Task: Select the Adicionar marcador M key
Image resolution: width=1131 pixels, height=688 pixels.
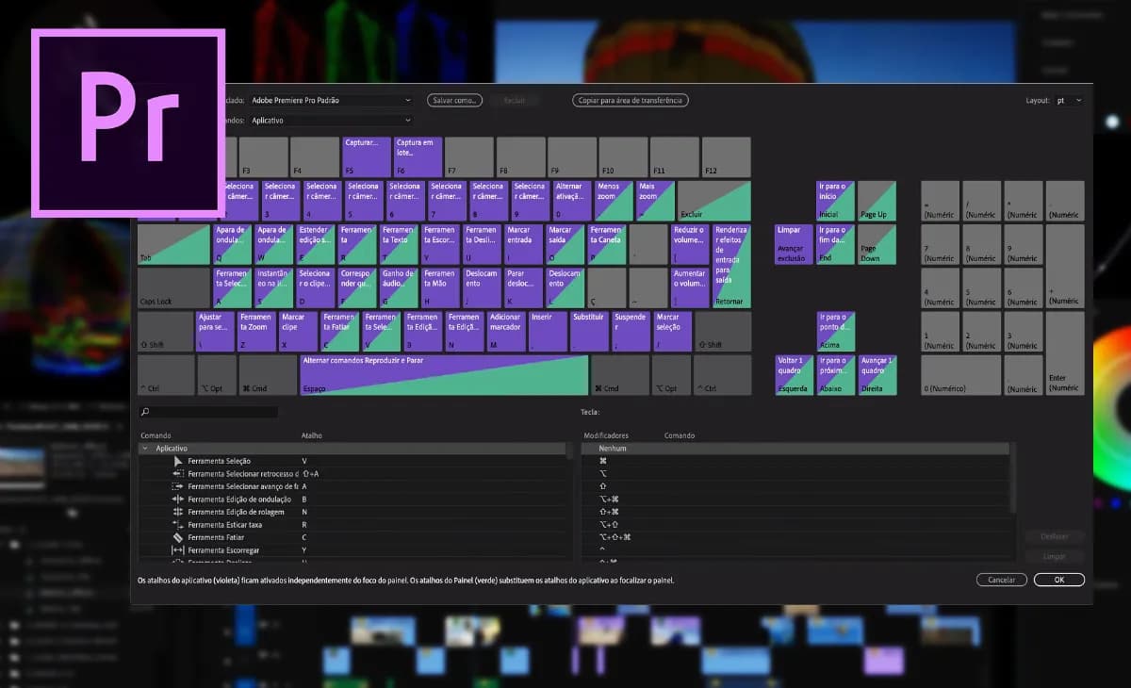Action: pyautogui.click(x=507, y=331)
